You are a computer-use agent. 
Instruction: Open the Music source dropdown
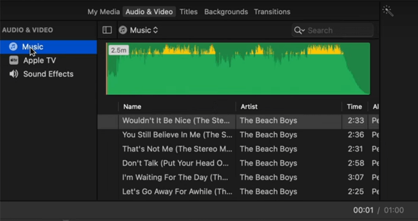[138, 30]
